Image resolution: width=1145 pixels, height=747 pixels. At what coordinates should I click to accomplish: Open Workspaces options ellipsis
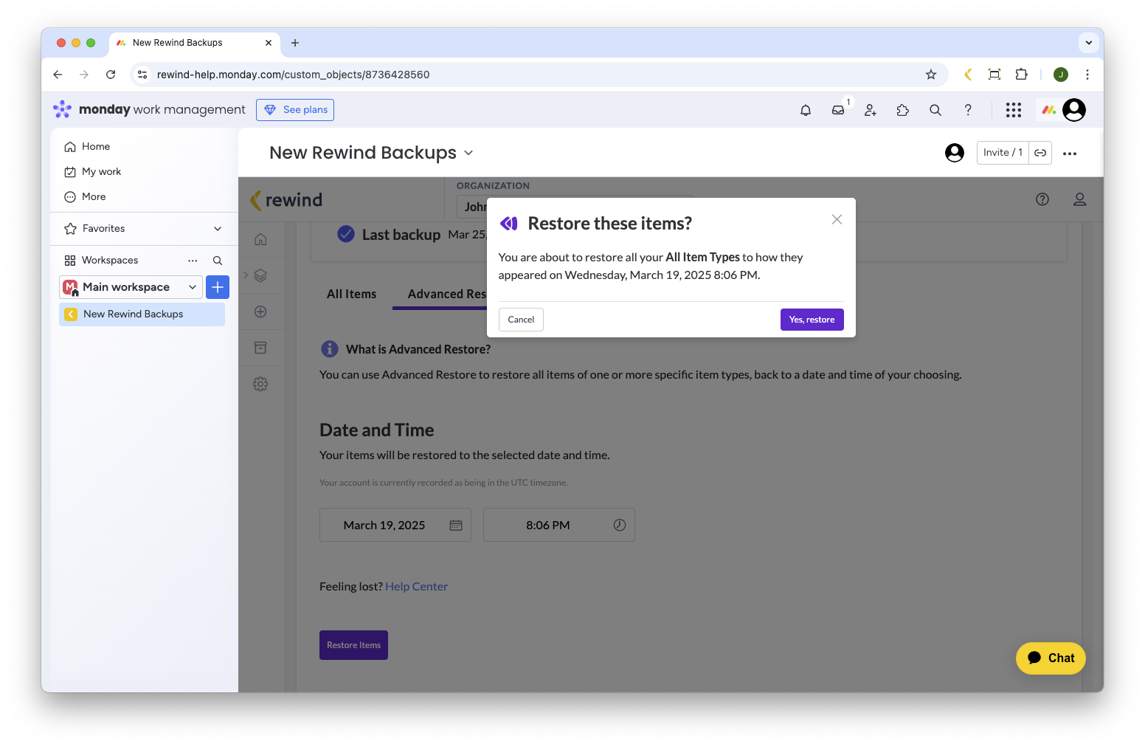click(x=193, y=261)
